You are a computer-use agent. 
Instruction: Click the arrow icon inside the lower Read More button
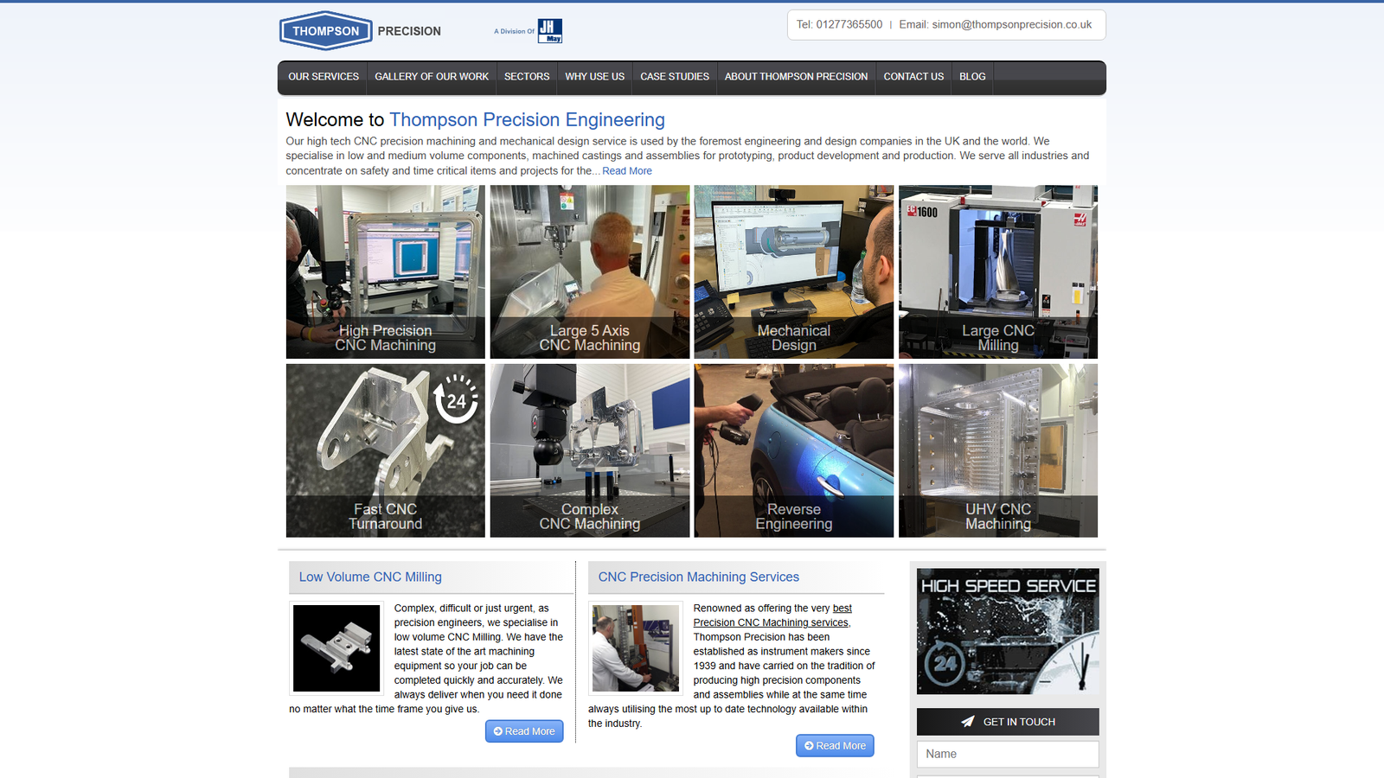[x=810, y=745]
